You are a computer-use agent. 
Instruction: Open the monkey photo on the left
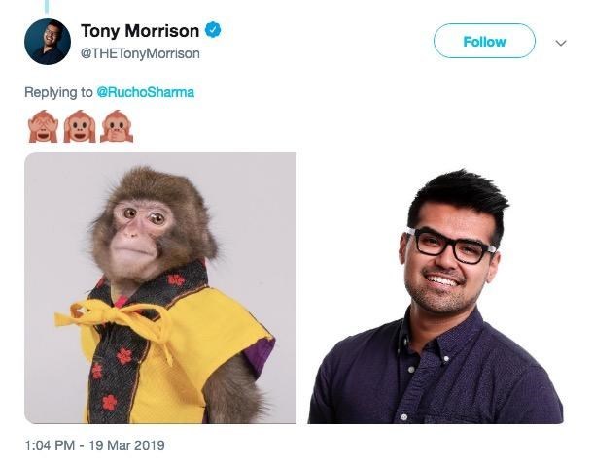tap(160, 288)
